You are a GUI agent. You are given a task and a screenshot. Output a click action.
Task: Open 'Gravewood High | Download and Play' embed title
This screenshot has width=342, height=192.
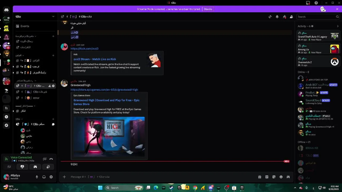107,102
